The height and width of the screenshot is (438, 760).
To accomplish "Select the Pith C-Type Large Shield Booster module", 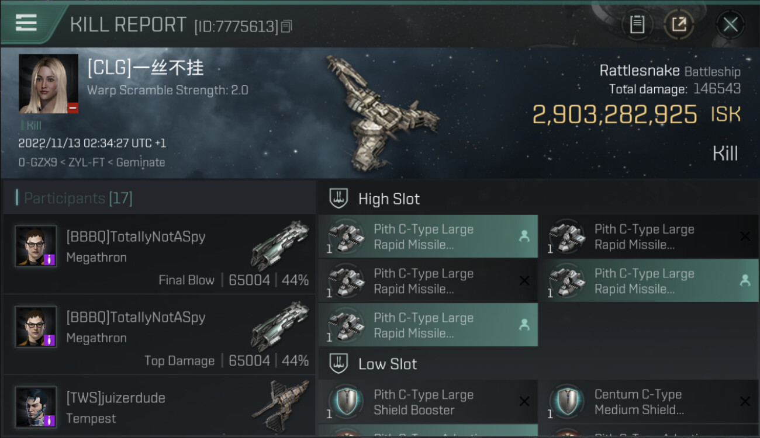I will pyautogui.click(x=428, y=402).
